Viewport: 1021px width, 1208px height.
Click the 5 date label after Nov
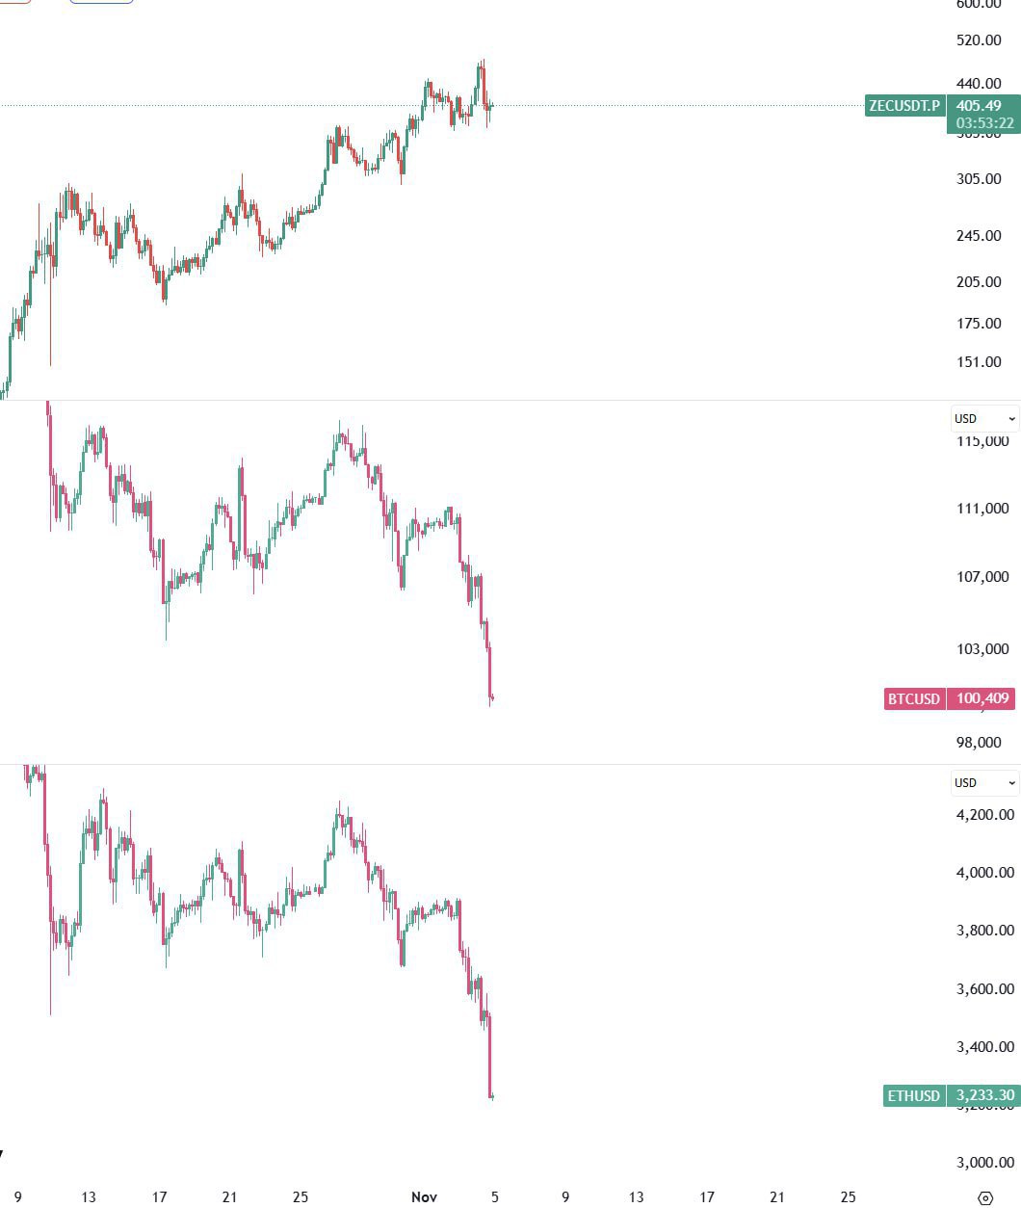click(x=494, y=1197)
